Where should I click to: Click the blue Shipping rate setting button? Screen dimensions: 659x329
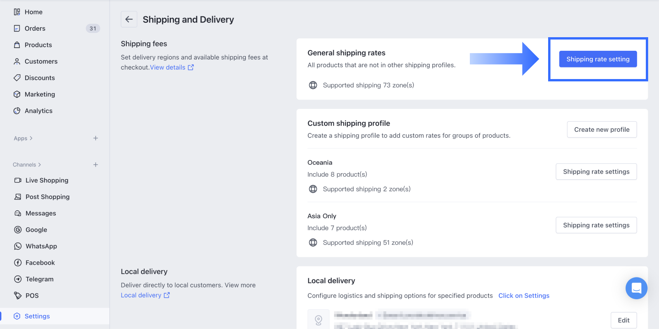(598, 59)
